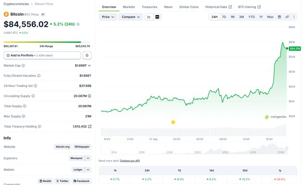
Task: Open the Markets tab
Action: (129, 7)
